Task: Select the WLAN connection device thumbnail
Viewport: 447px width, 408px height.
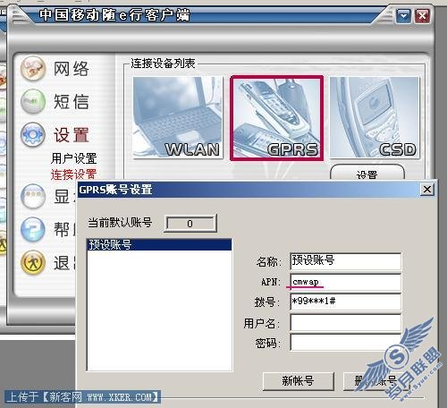Action: pos(178,117)
